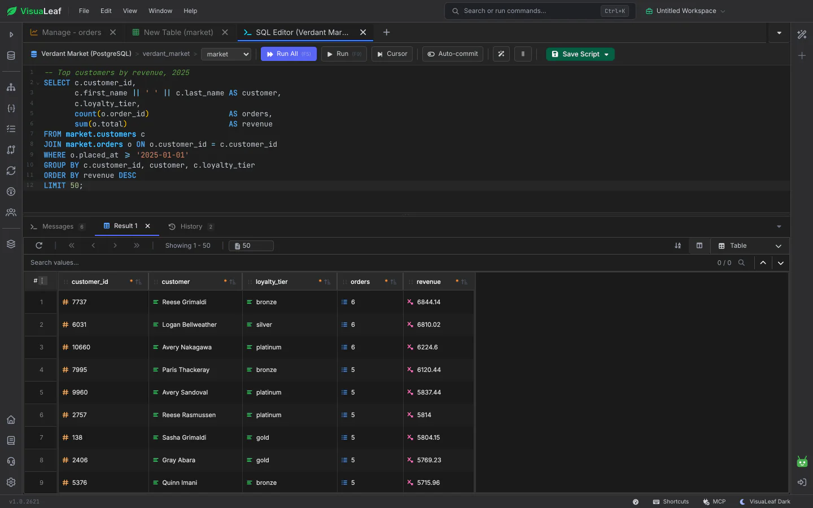Open the Shortcuts status bar link
Viewport: 813px width, 508px height.
click(671, 502)
